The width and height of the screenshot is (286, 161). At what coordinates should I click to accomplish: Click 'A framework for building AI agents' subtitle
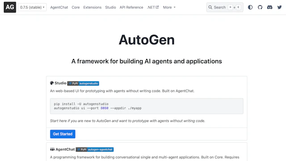[147, 61]
